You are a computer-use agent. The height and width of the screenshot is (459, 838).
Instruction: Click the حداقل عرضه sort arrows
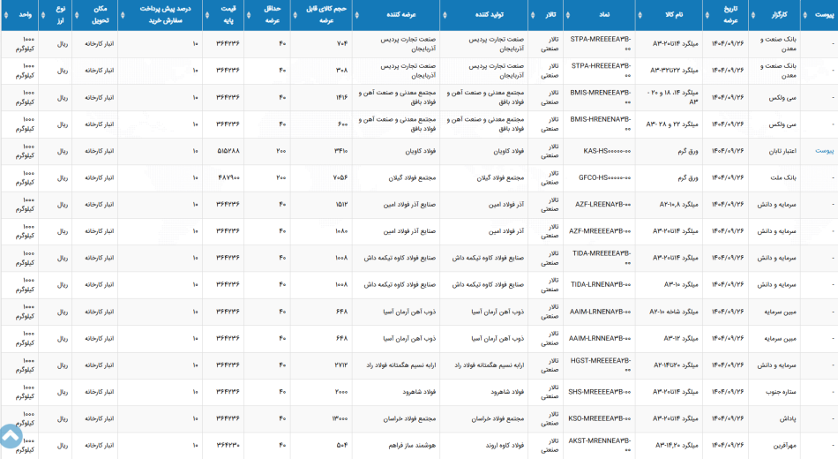249,15
